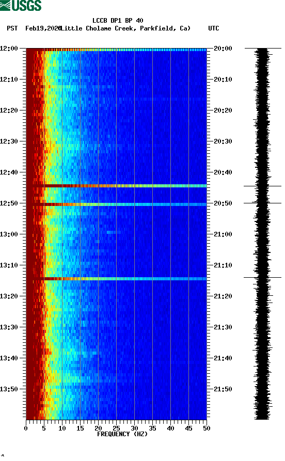Click the 13:40 PST time label

point(9,358)
